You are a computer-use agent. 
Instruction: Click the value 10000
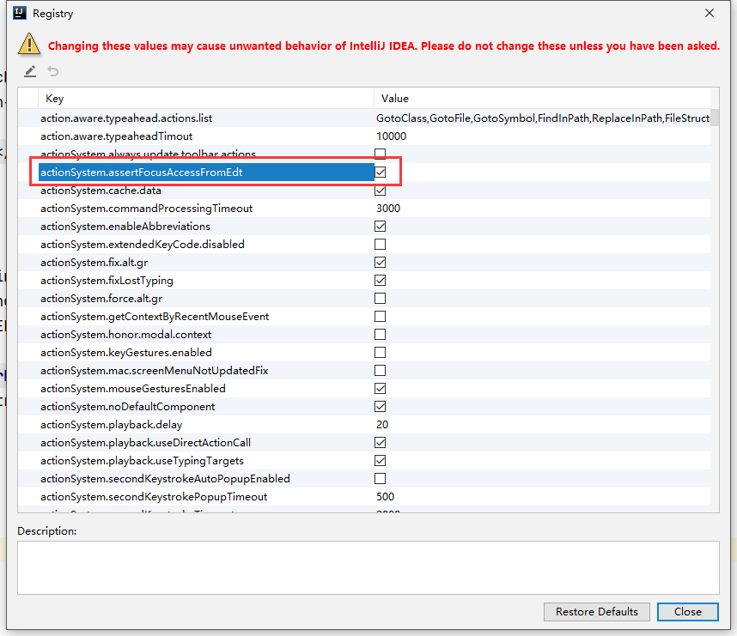[391, 136]
